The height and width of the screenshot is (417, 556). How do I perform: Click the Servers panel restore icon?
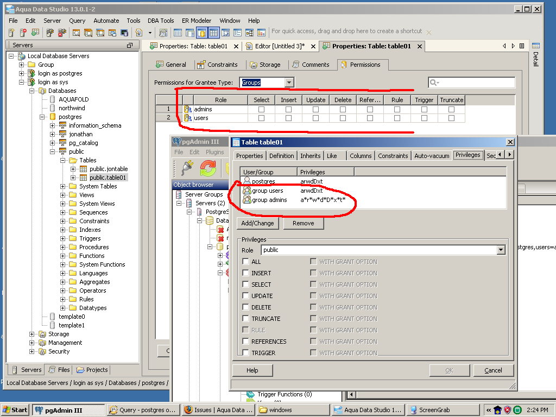(130, 45)
